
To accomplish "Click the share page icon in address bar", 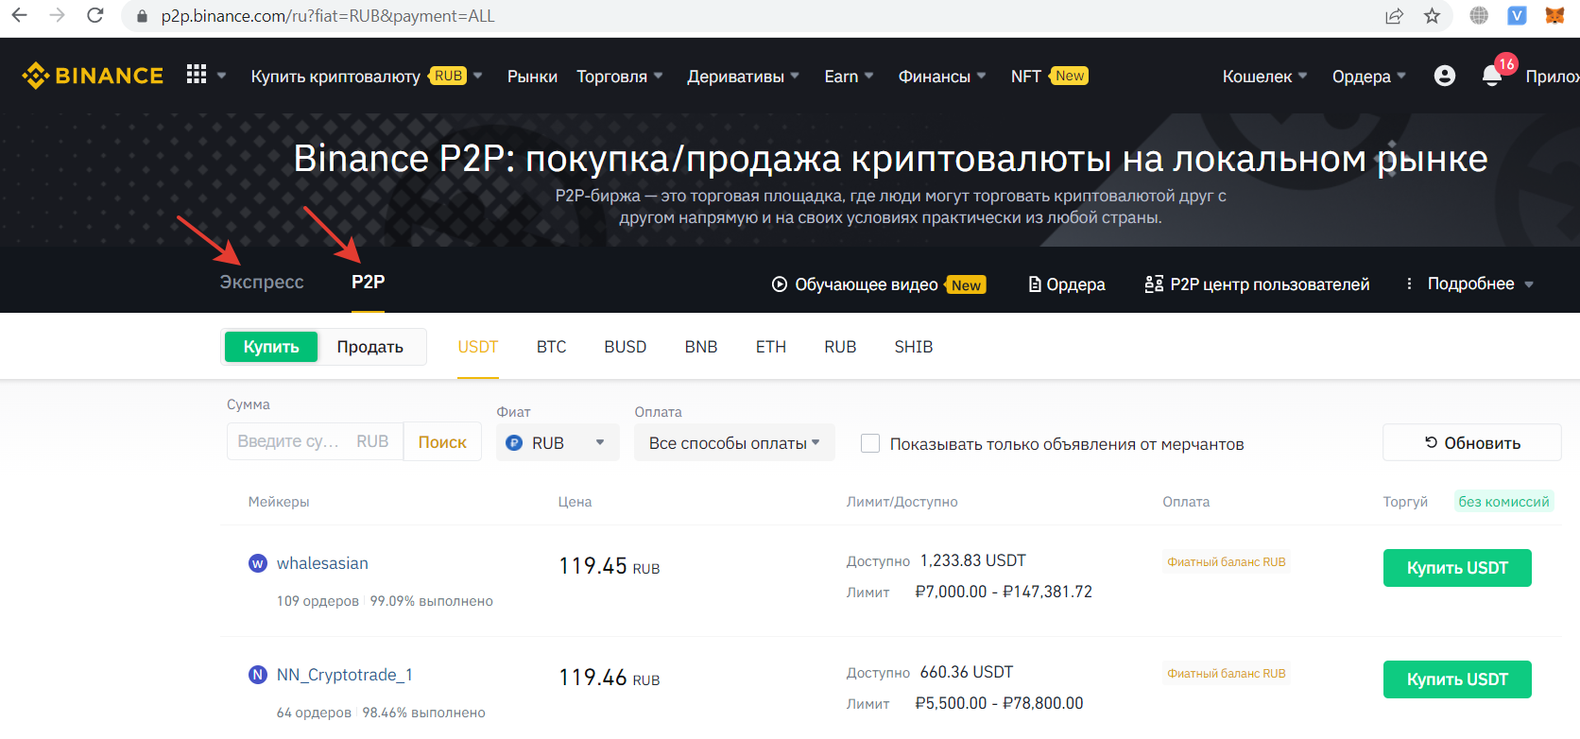I will coord(1394,16).
